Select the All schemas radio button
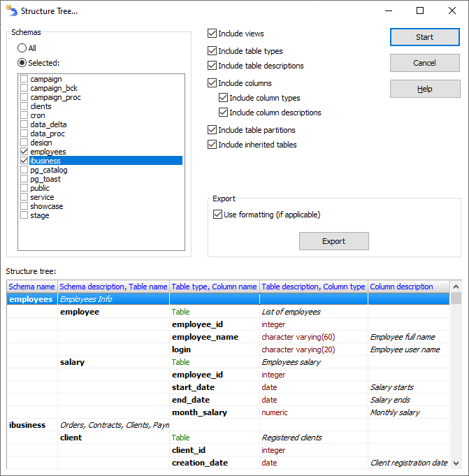 (22, 48)
